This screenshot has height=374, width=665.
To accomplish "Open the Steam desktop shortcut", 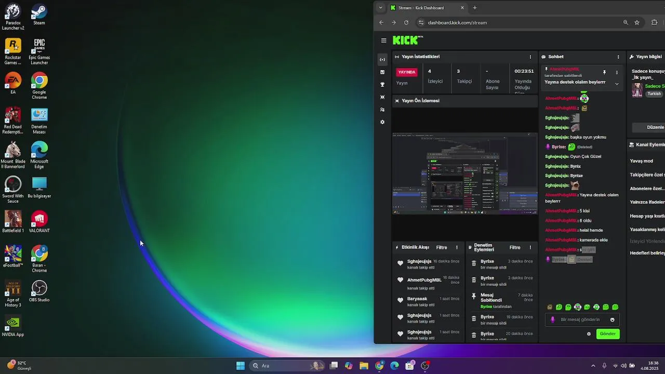I will pos(39,15).
